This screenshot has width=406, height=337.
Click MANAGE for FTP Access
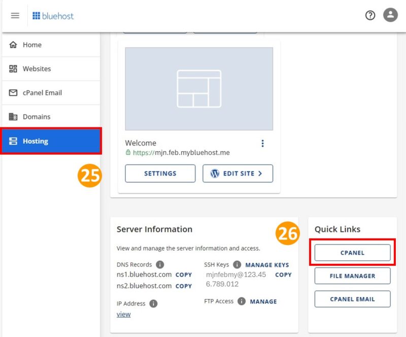point(263,301)
